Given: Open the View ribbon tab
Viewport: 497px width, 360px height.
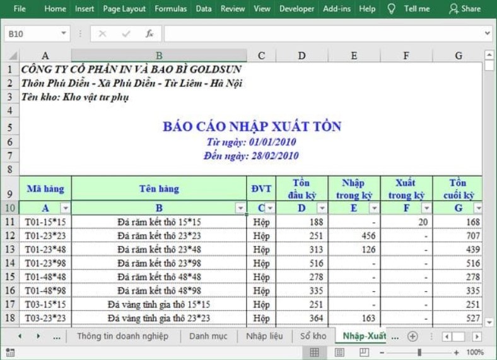Looking at the screenshot, I should pyautogui.click(x=262, y=9).
